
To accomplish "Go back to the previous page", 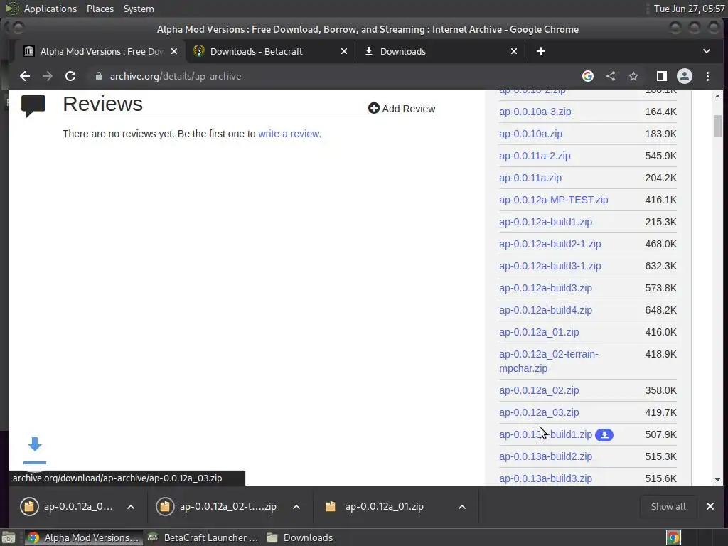I will pos(25,76).
